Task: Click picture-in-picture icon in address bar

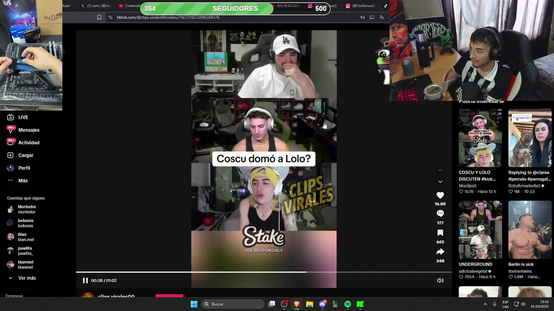Action: point(372,17)
